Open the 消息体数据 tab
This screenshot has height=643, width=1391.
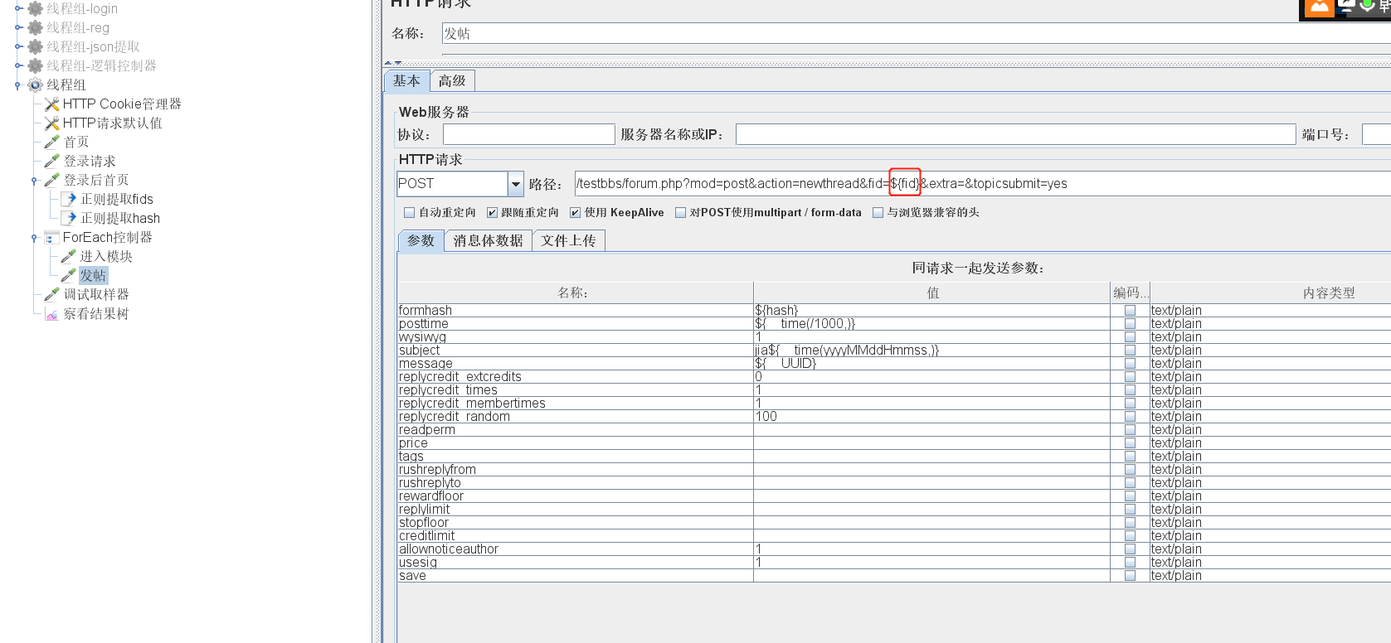(x=488, y=240)
